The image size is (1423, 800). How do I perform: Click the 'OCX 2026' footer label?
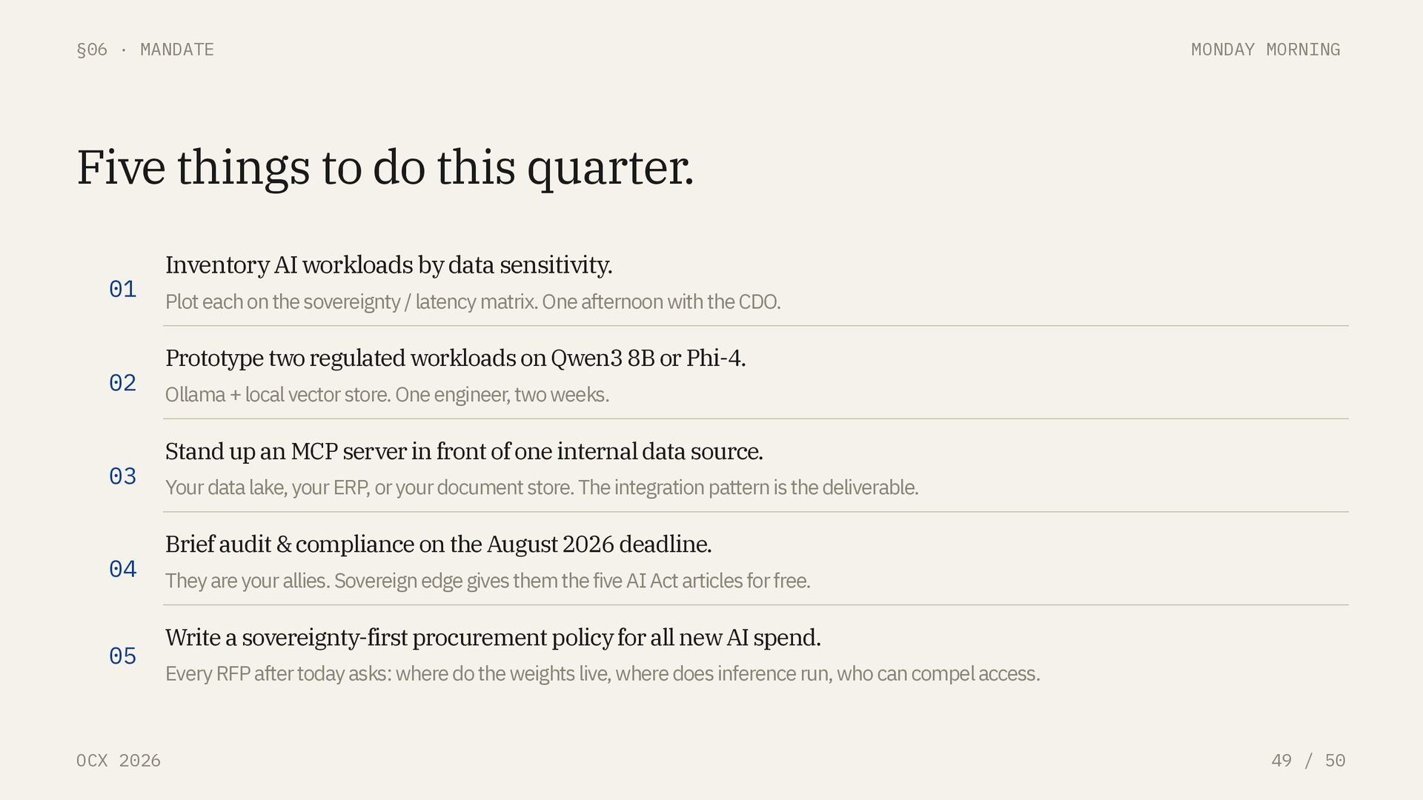pos(119,761)
